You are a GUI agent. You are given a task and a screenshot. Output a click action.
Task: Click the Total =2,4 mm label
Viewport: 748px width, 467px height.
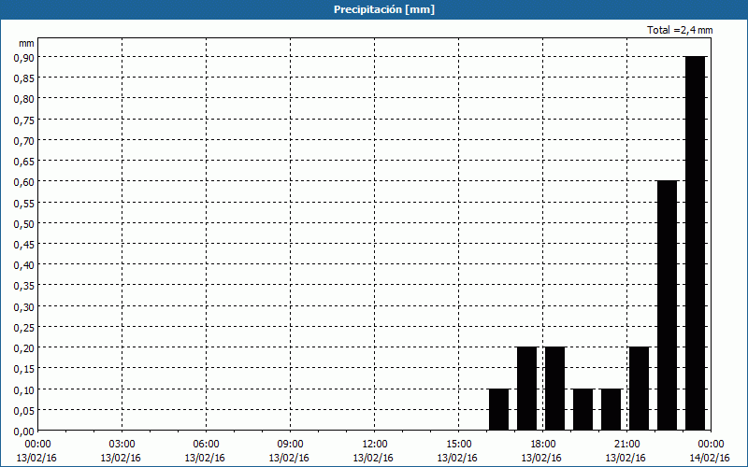680,31
